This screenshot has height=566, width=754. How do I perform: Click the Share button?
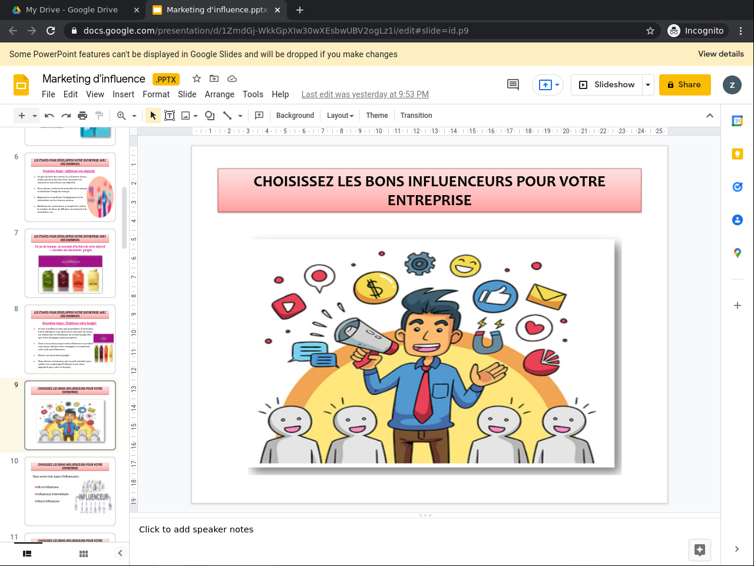click(684, 85)
